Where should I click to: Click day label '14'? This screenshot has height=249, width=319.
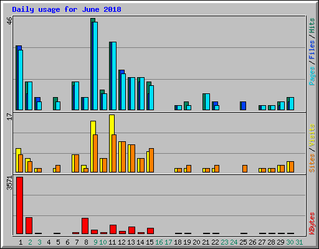coord(140,242)
